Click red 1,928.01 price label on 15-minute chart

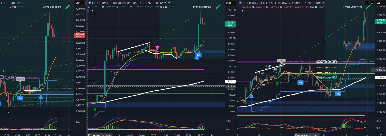(79, 35)
